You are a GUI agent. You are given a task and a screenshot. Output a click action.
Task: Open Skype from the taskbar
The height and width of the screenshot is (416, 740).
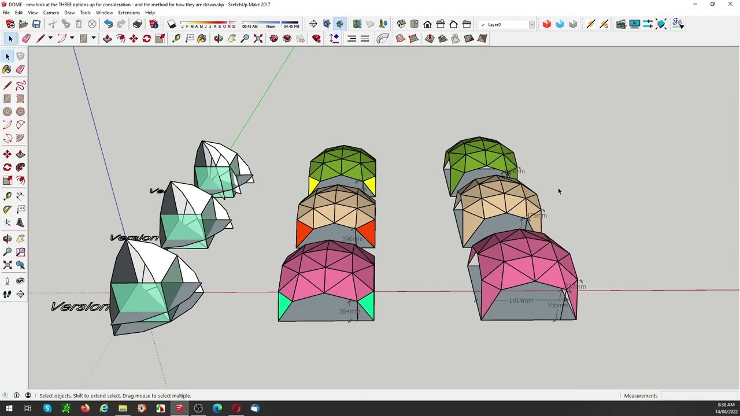[47, 408]
